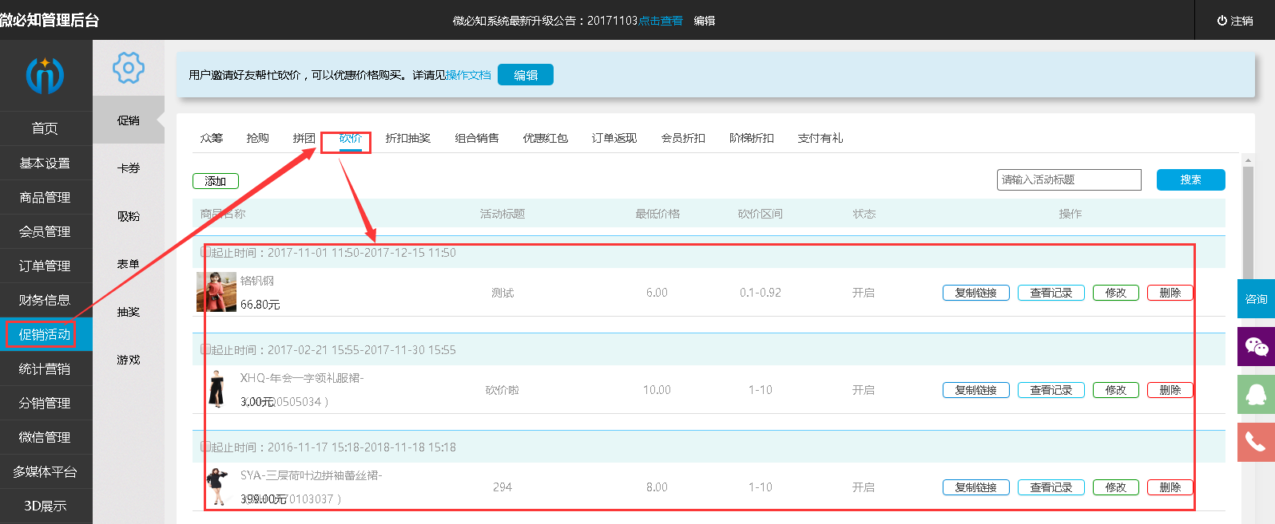Select the 拼团 tab
Screen dimensions: 1275x524
coord(304,138)
